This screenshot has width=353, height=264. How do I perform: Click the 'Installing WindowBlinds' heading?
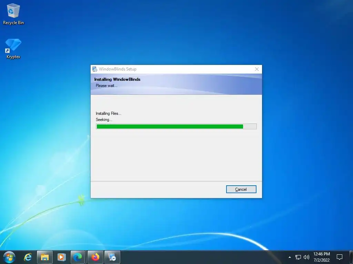[117, 79]
